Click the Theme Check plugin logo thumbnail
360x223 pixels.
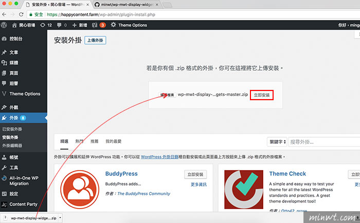tap(244, 190)
